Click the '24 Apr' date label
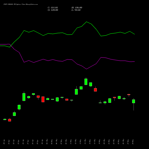149x149 pixels. (x=23, y=142)
